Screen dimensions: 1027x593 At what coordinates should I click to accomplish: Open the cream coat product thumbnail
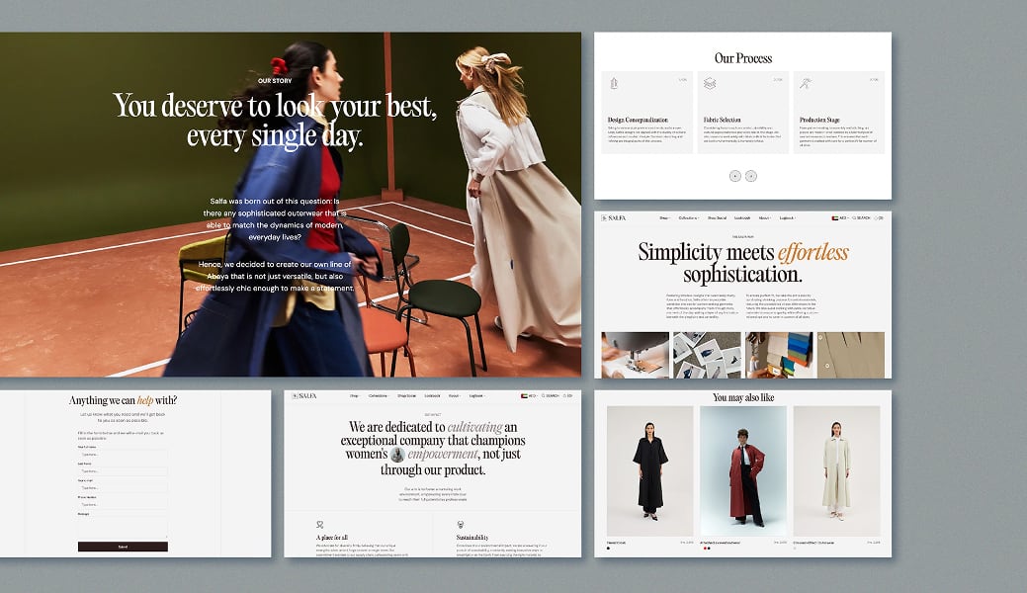click(836, 471)
